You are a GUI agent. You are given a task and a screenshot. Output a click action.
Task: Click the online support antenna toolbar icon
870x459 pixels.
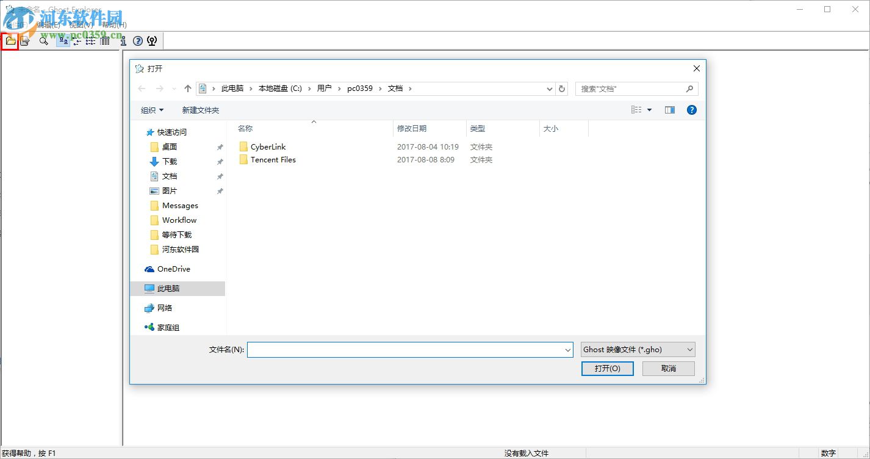(x=151, y=41)
